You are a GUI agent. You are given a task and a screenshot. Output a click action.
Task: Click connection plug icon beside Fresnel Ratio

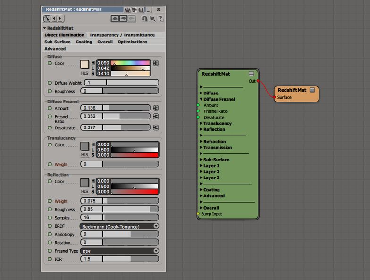[156, 116]
